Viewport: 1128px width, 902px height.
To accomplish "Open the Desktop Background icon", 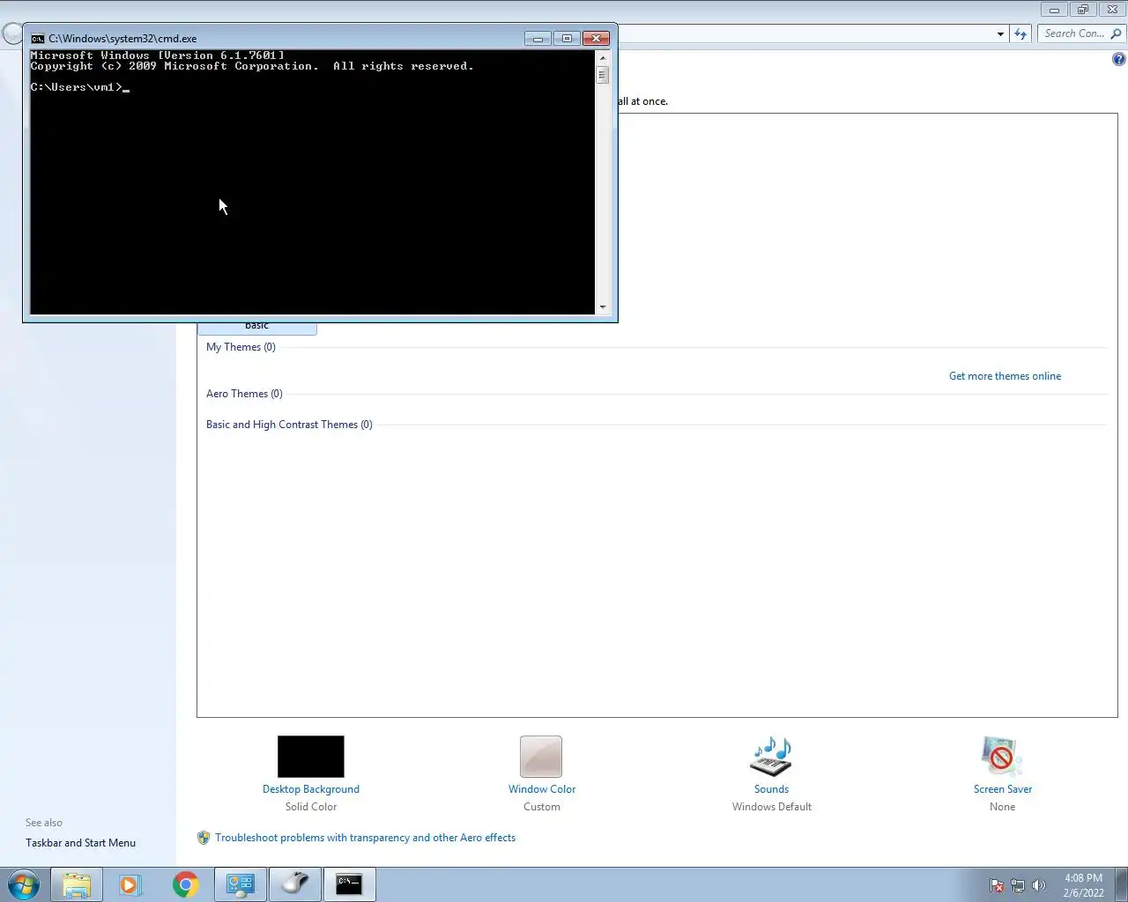I will coord(311,757).
